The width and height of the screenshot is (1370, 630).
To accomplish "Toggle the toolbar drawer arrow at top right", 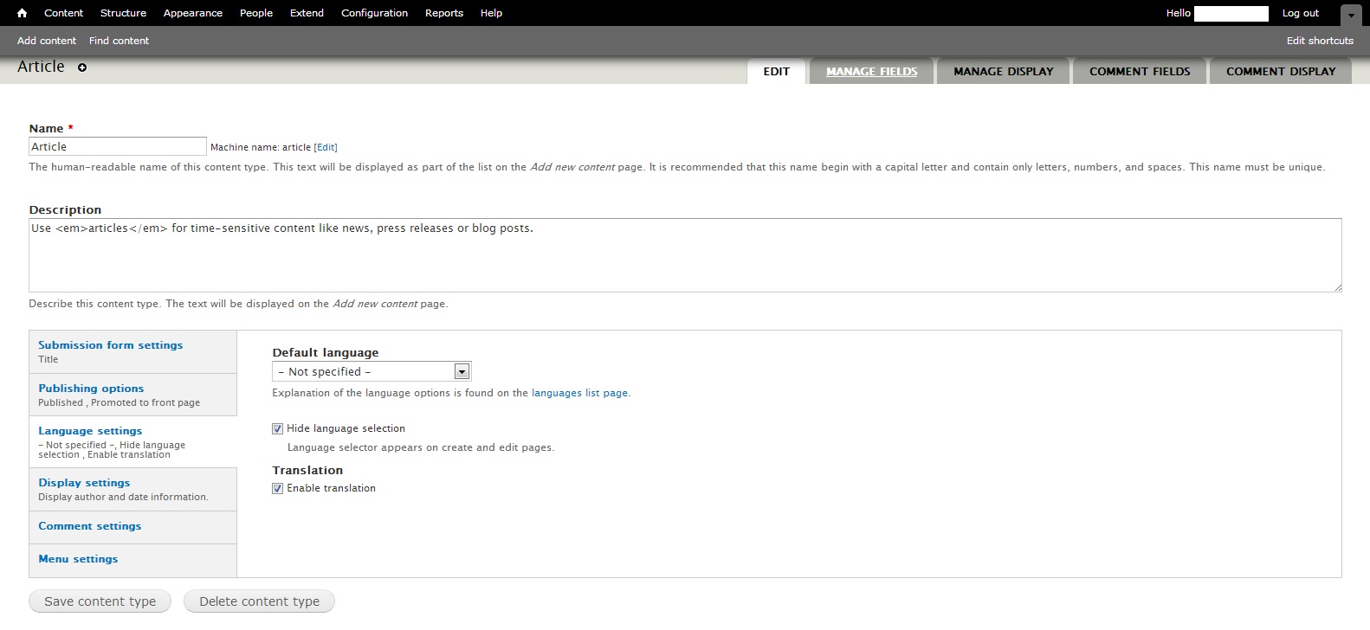I will click(x=1351, y=15).
